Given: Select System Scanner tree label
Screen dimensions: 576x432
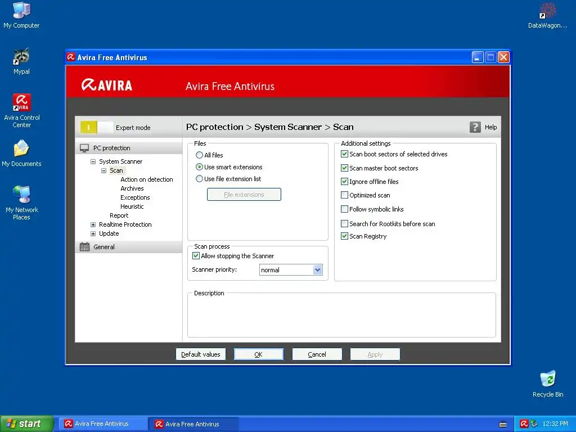Looking at the screenshot, I should tap(120, 161).
